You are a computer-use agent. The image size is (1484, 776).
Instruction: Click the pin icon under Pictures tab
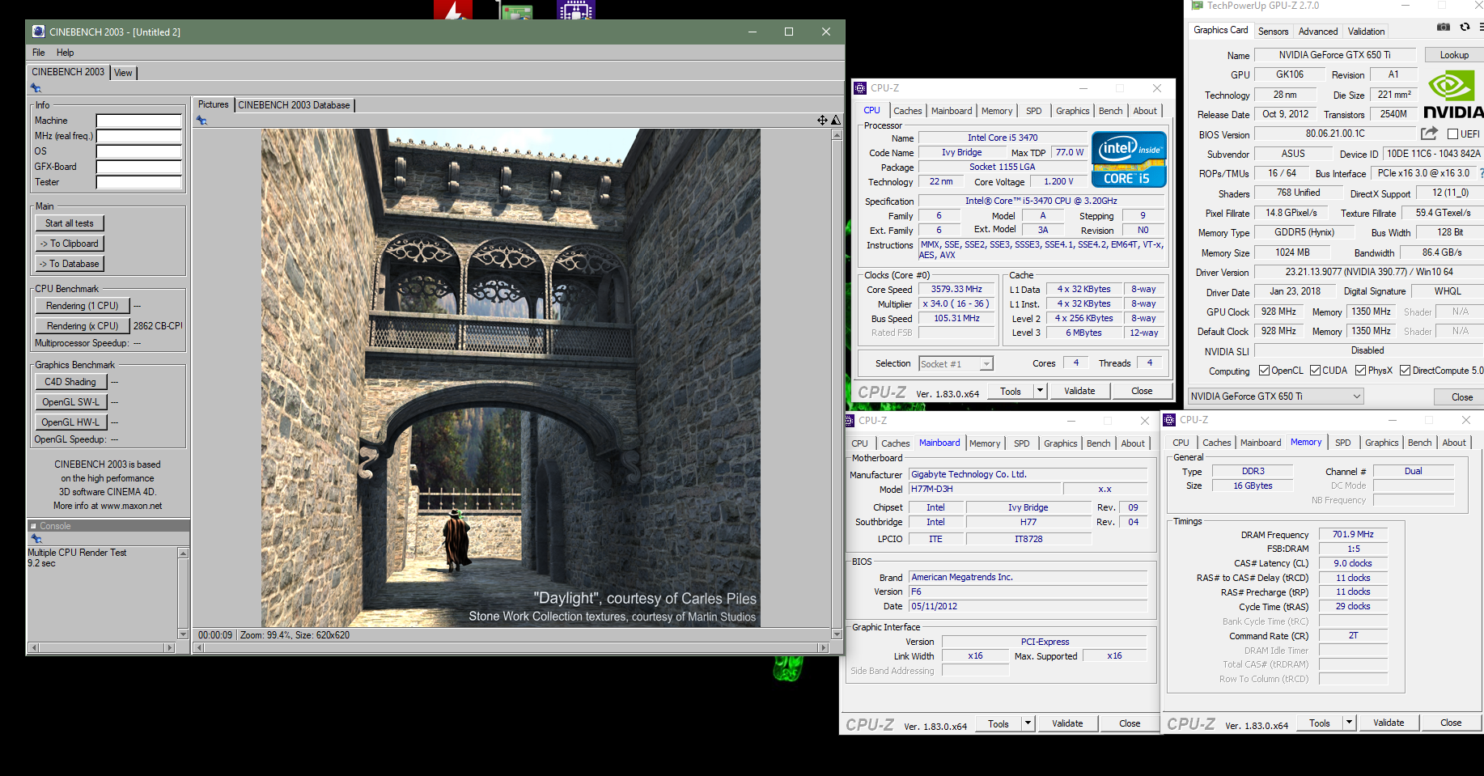pos(201,120)
